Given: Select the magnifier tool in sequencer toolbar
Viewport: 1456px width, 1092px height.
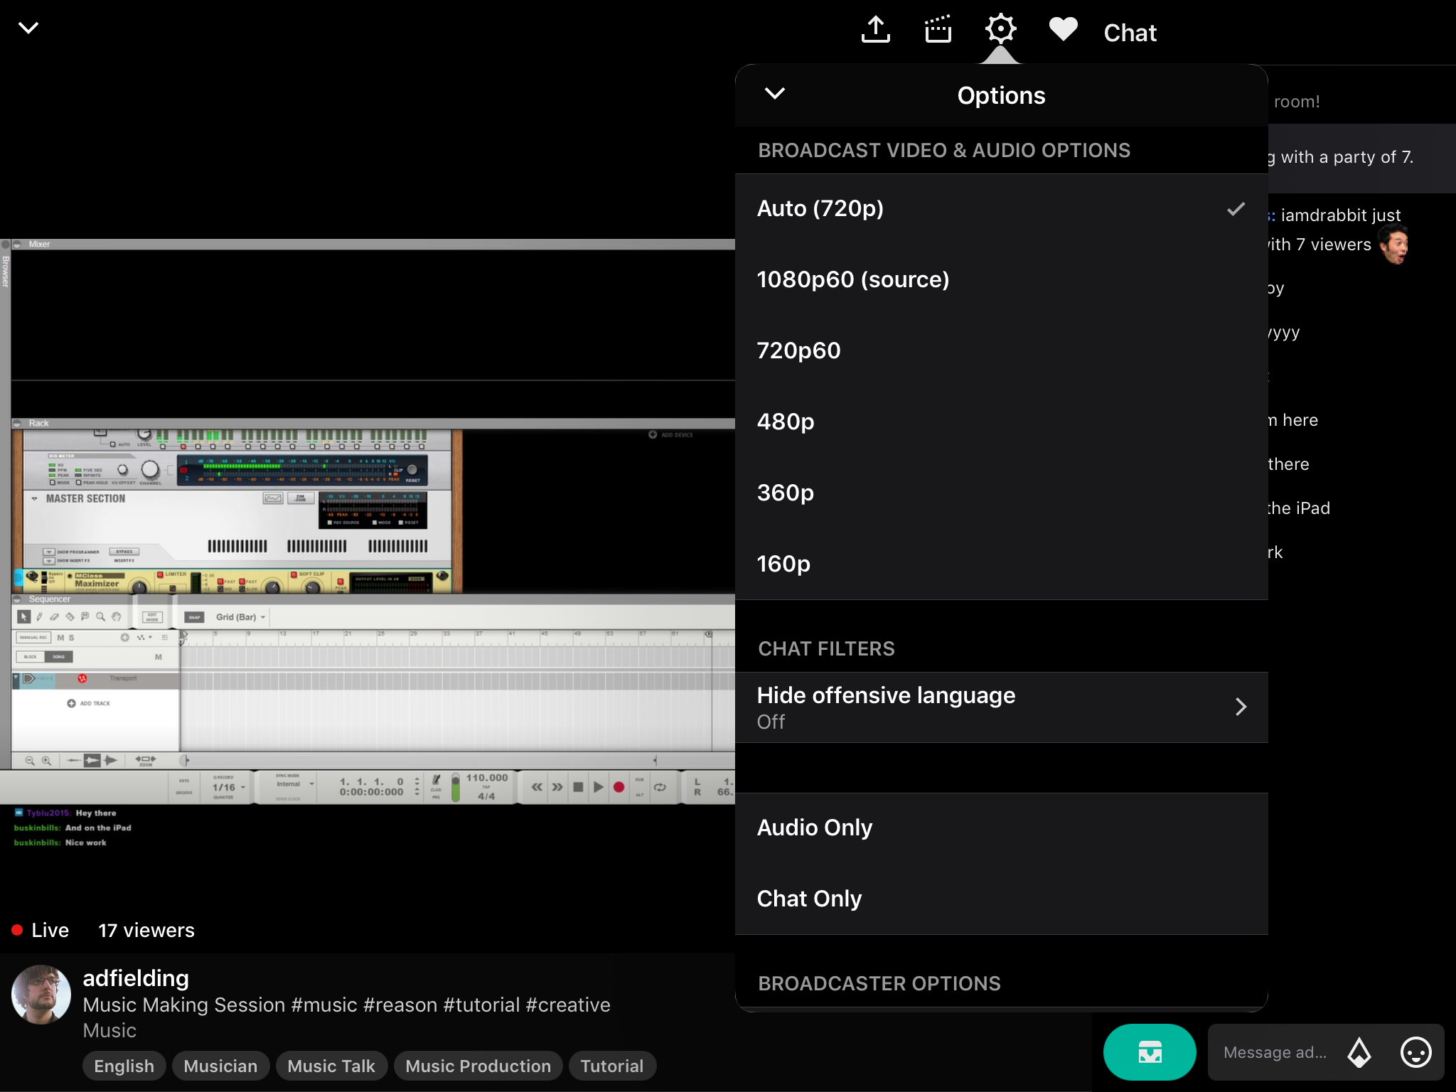Looking at the screenshot, I should click(100, 617).
